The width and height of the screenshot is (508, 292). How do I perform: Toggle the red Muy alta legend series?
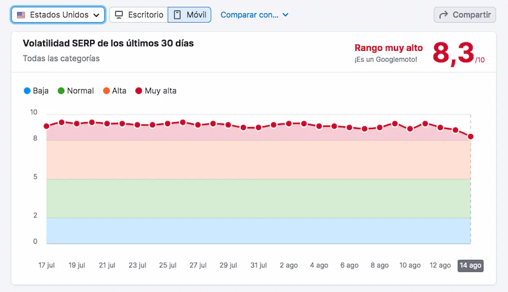pyautogui.click(x=156, y=91)
